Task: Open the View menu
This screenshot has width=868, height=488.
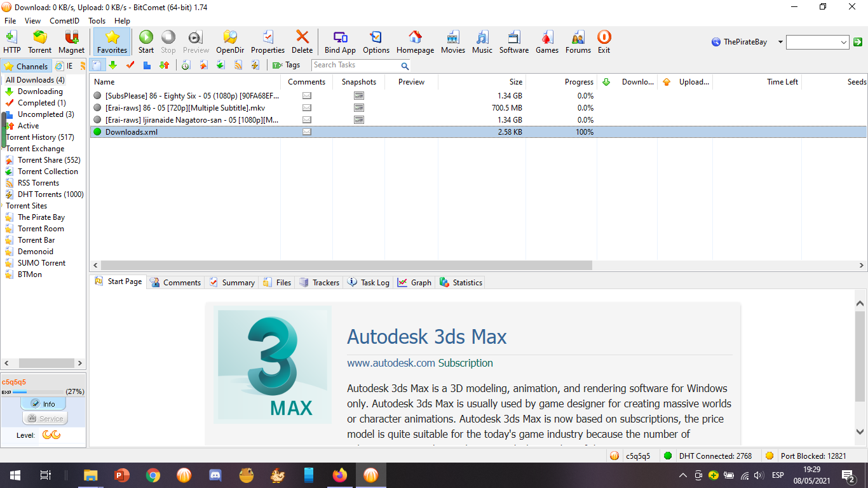Action: point(32,21)
